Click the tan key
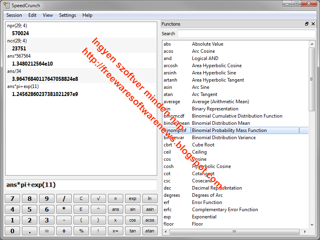Screen dimensions: 320x240 point(133,231)
